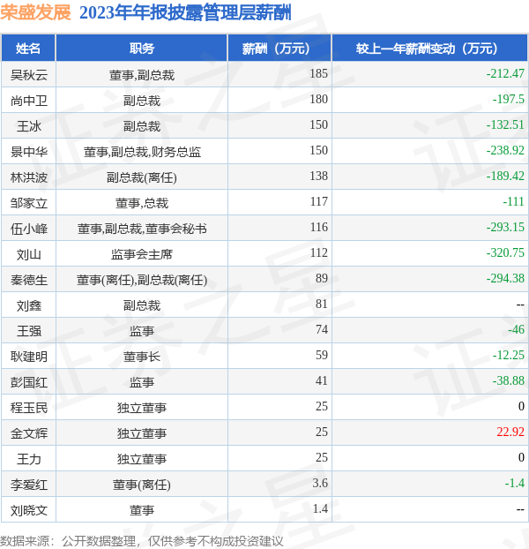Select the name 伍小峰

(x=29, y=229)
